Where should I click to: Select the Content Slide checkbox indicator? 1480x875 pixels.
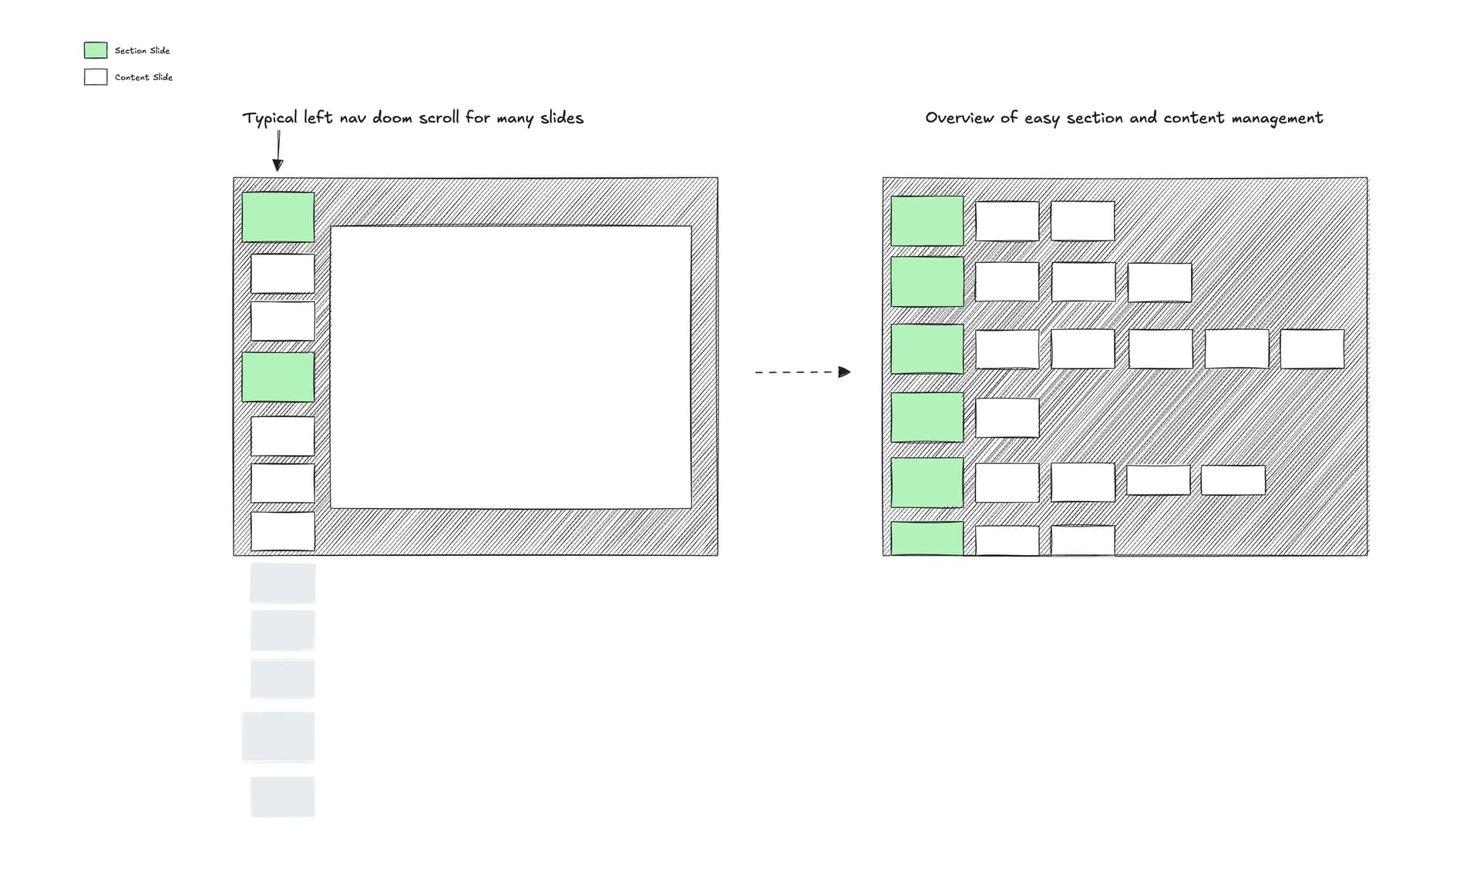95,76
